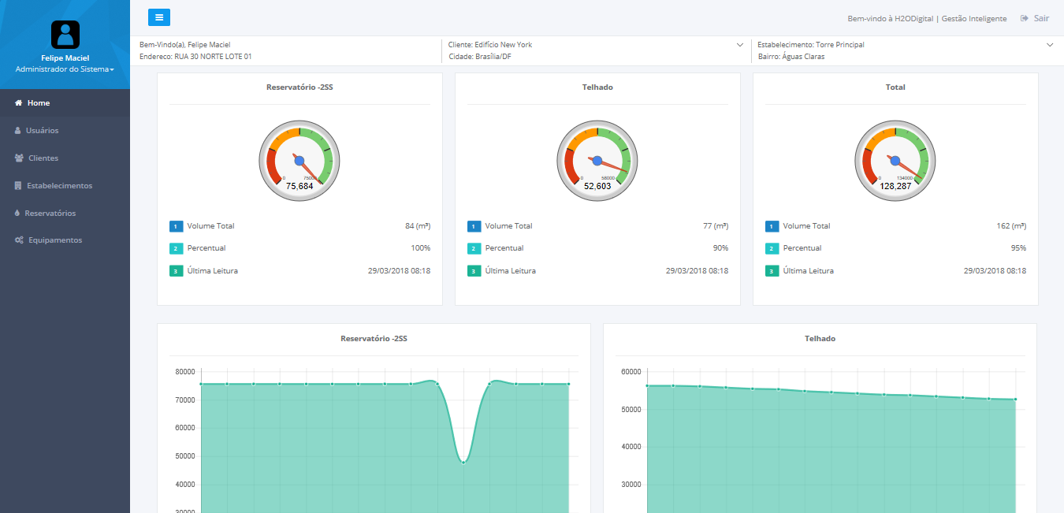Expand the Administrador do Sistema dropdown

click(65, 69)
